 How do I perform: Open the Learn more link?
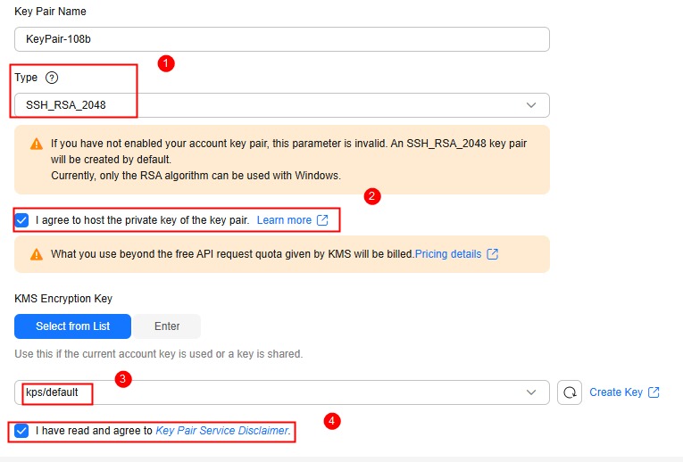(284, 220)
